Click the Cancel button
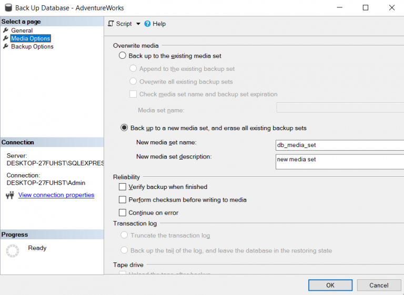 pos(379,285)
